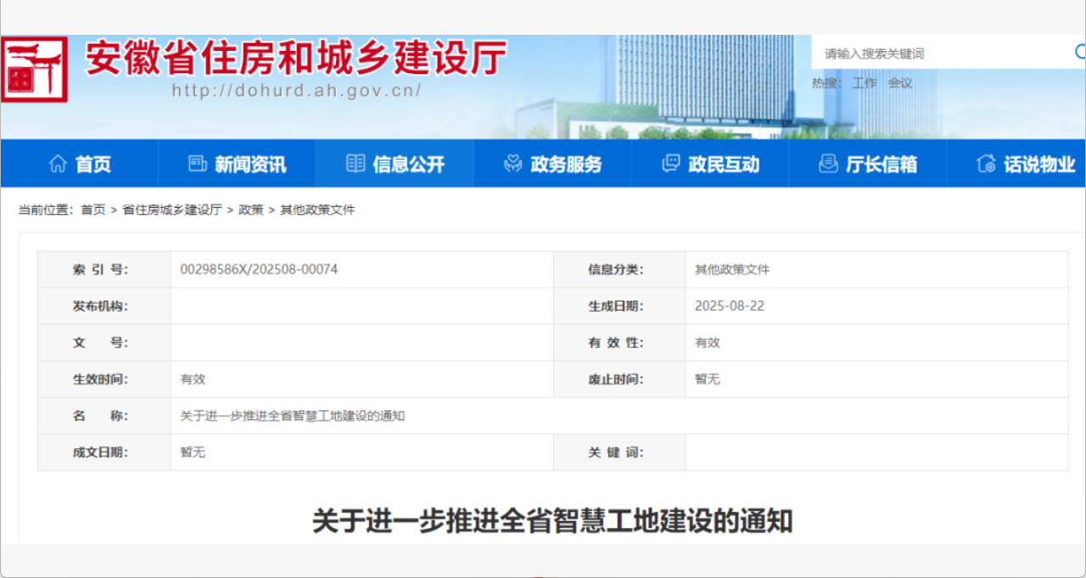Click the 省住房城乡建设厅 breadcrumb link
The width and height of the screenshot is (1086, 578).
[172, 210]
